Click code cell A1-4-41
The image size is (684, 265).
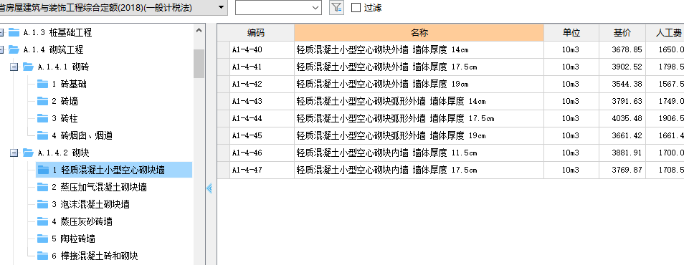pos(262,67)
